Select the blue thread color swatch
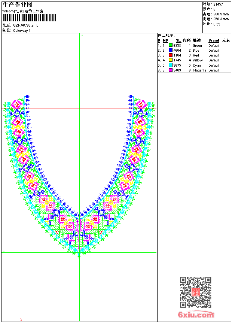Image resolution: width=232 pixels, height=322 pixels. point(171,50)
